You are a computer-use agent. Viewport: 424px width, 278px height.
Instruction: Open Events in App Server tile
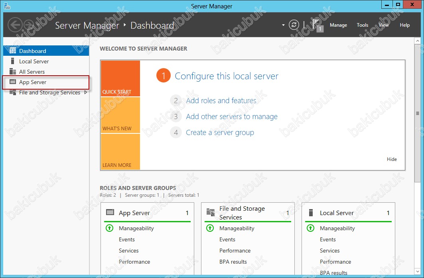click(x=126, y=239)
